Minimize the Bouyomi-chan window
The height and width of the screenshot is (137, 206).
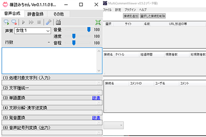click(x=66, y=4)
